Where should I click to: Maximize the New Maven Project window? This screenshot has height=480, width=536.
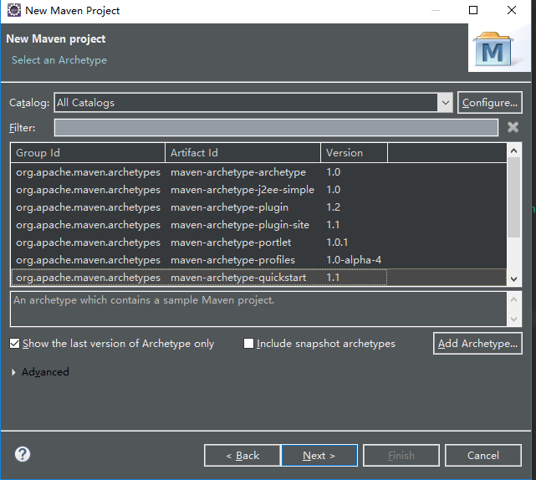(x=473, y=10)
